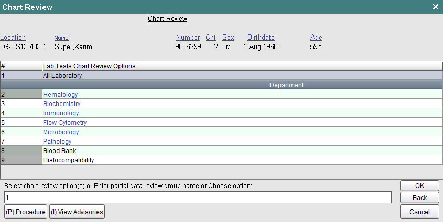The image size is (443, 222).
Task: Click the underlined Chart Review heading
Action: click(x=168, y=19)
